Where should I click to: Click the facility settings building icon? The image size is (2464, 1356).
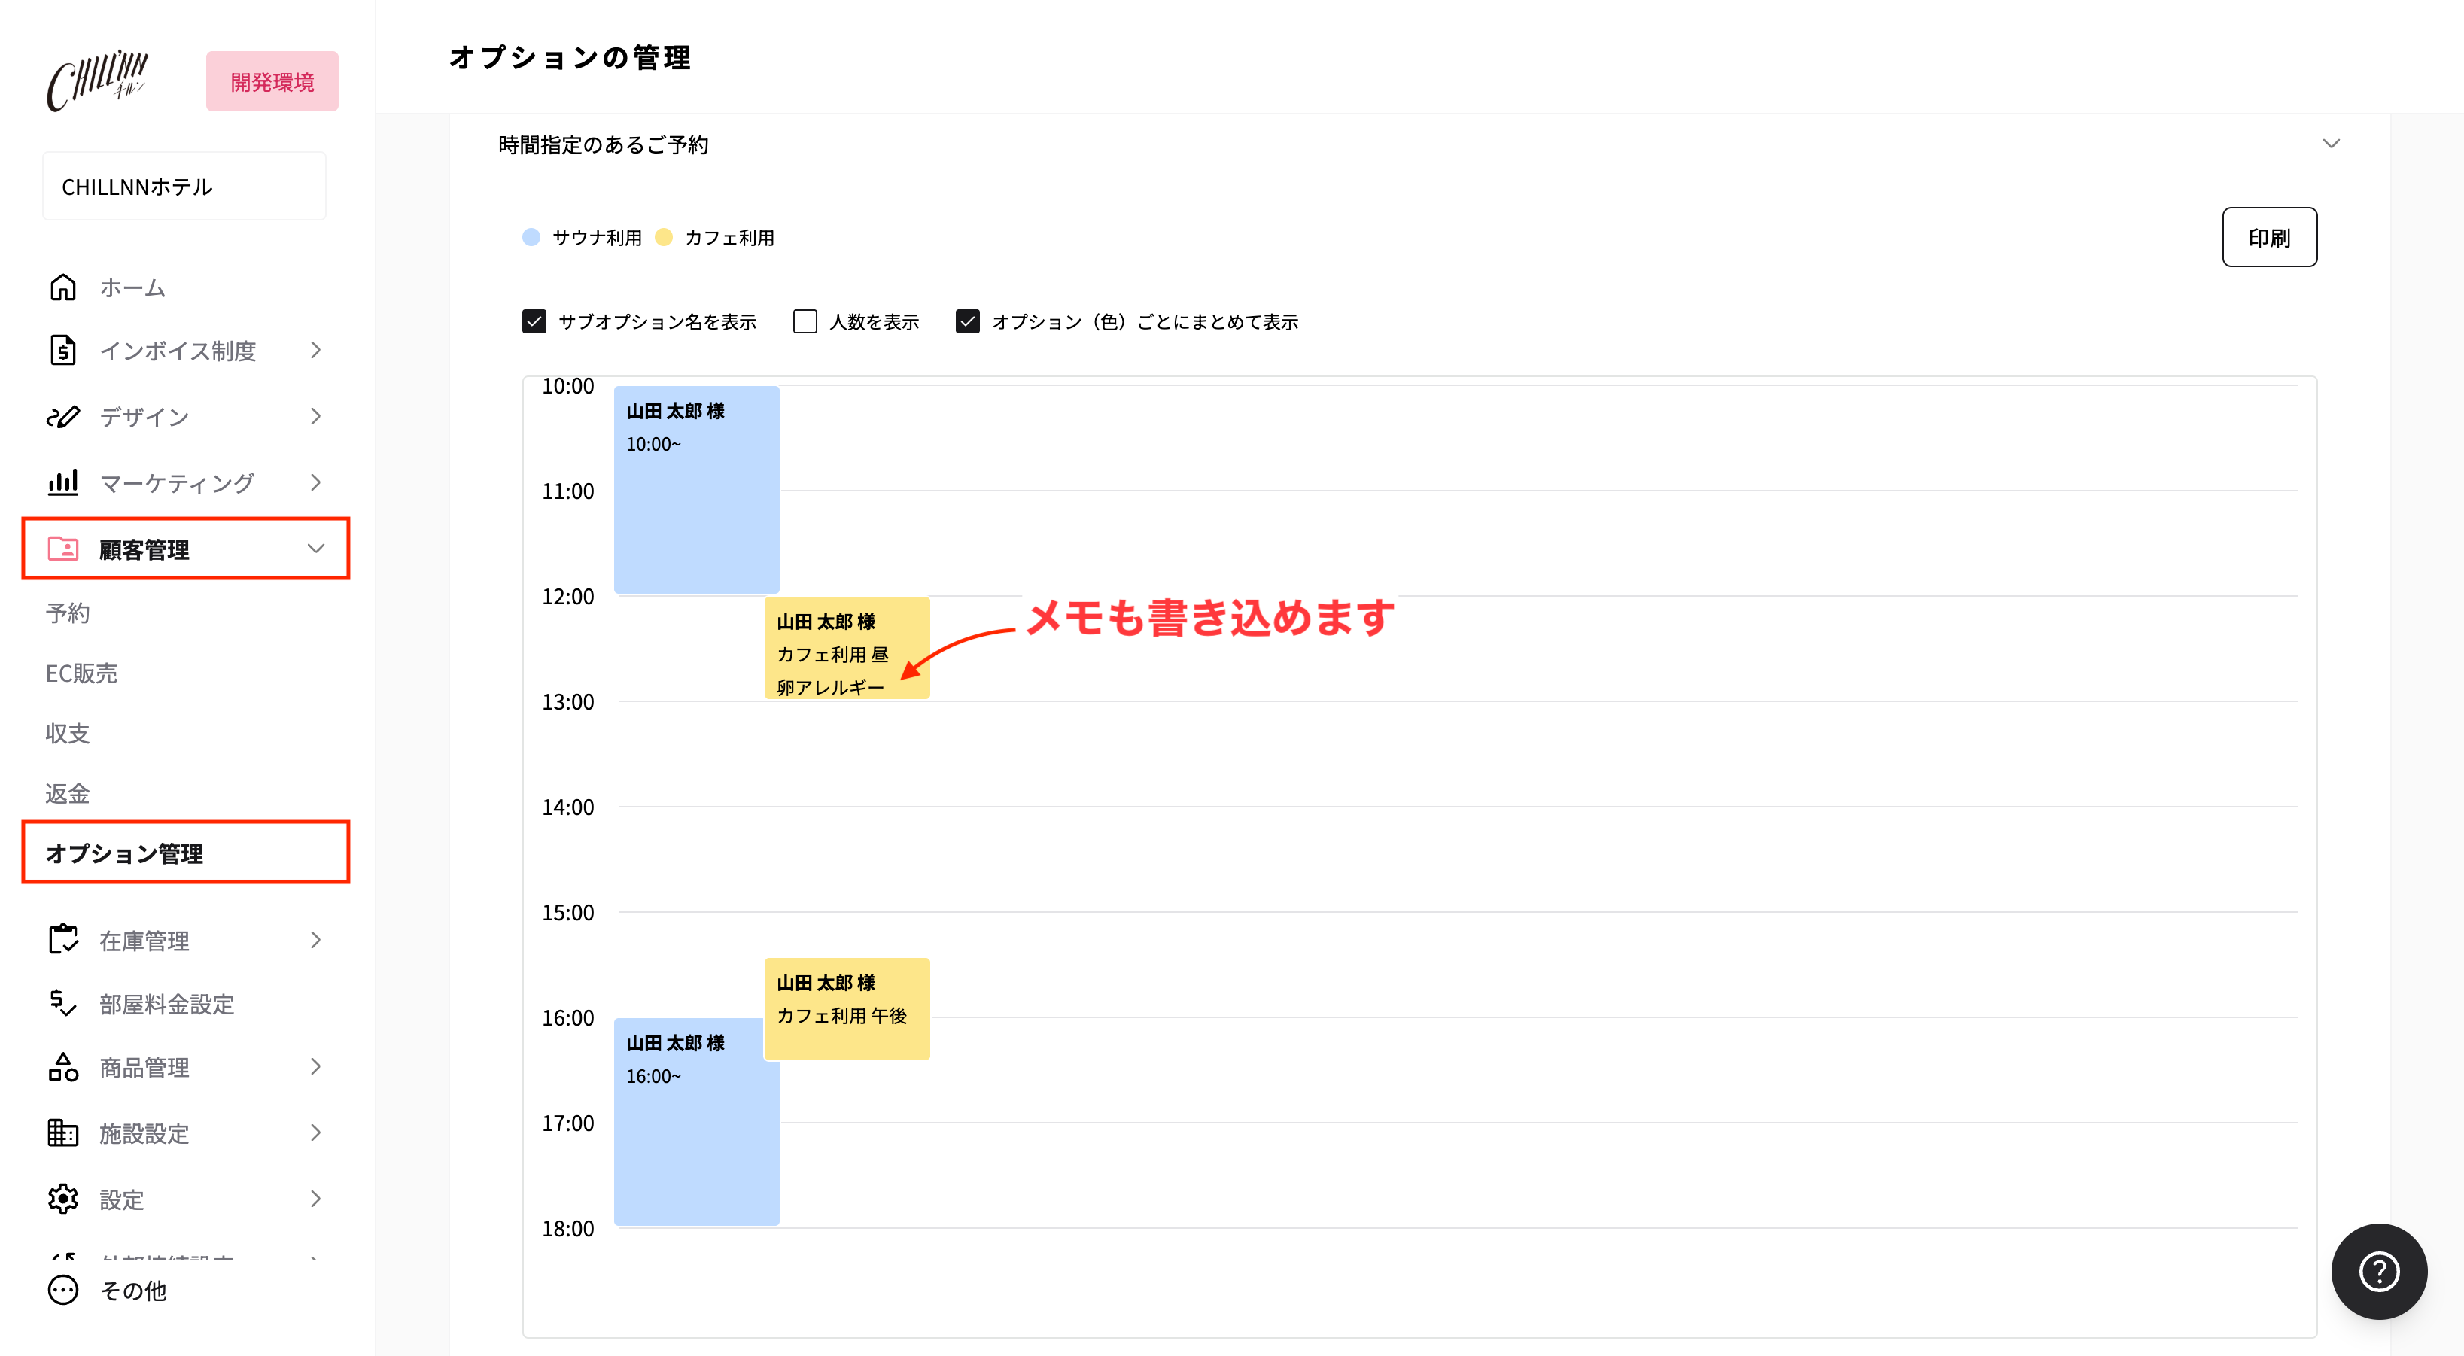click(x=63, y=1133)
